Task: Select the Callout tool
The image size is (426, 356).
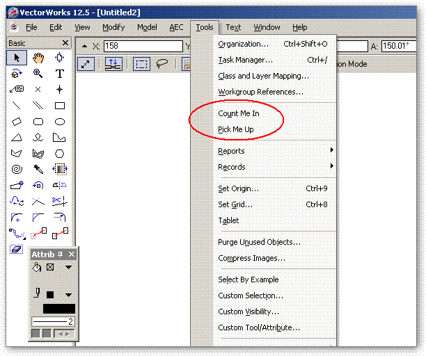Action: (x=17, y=89)
